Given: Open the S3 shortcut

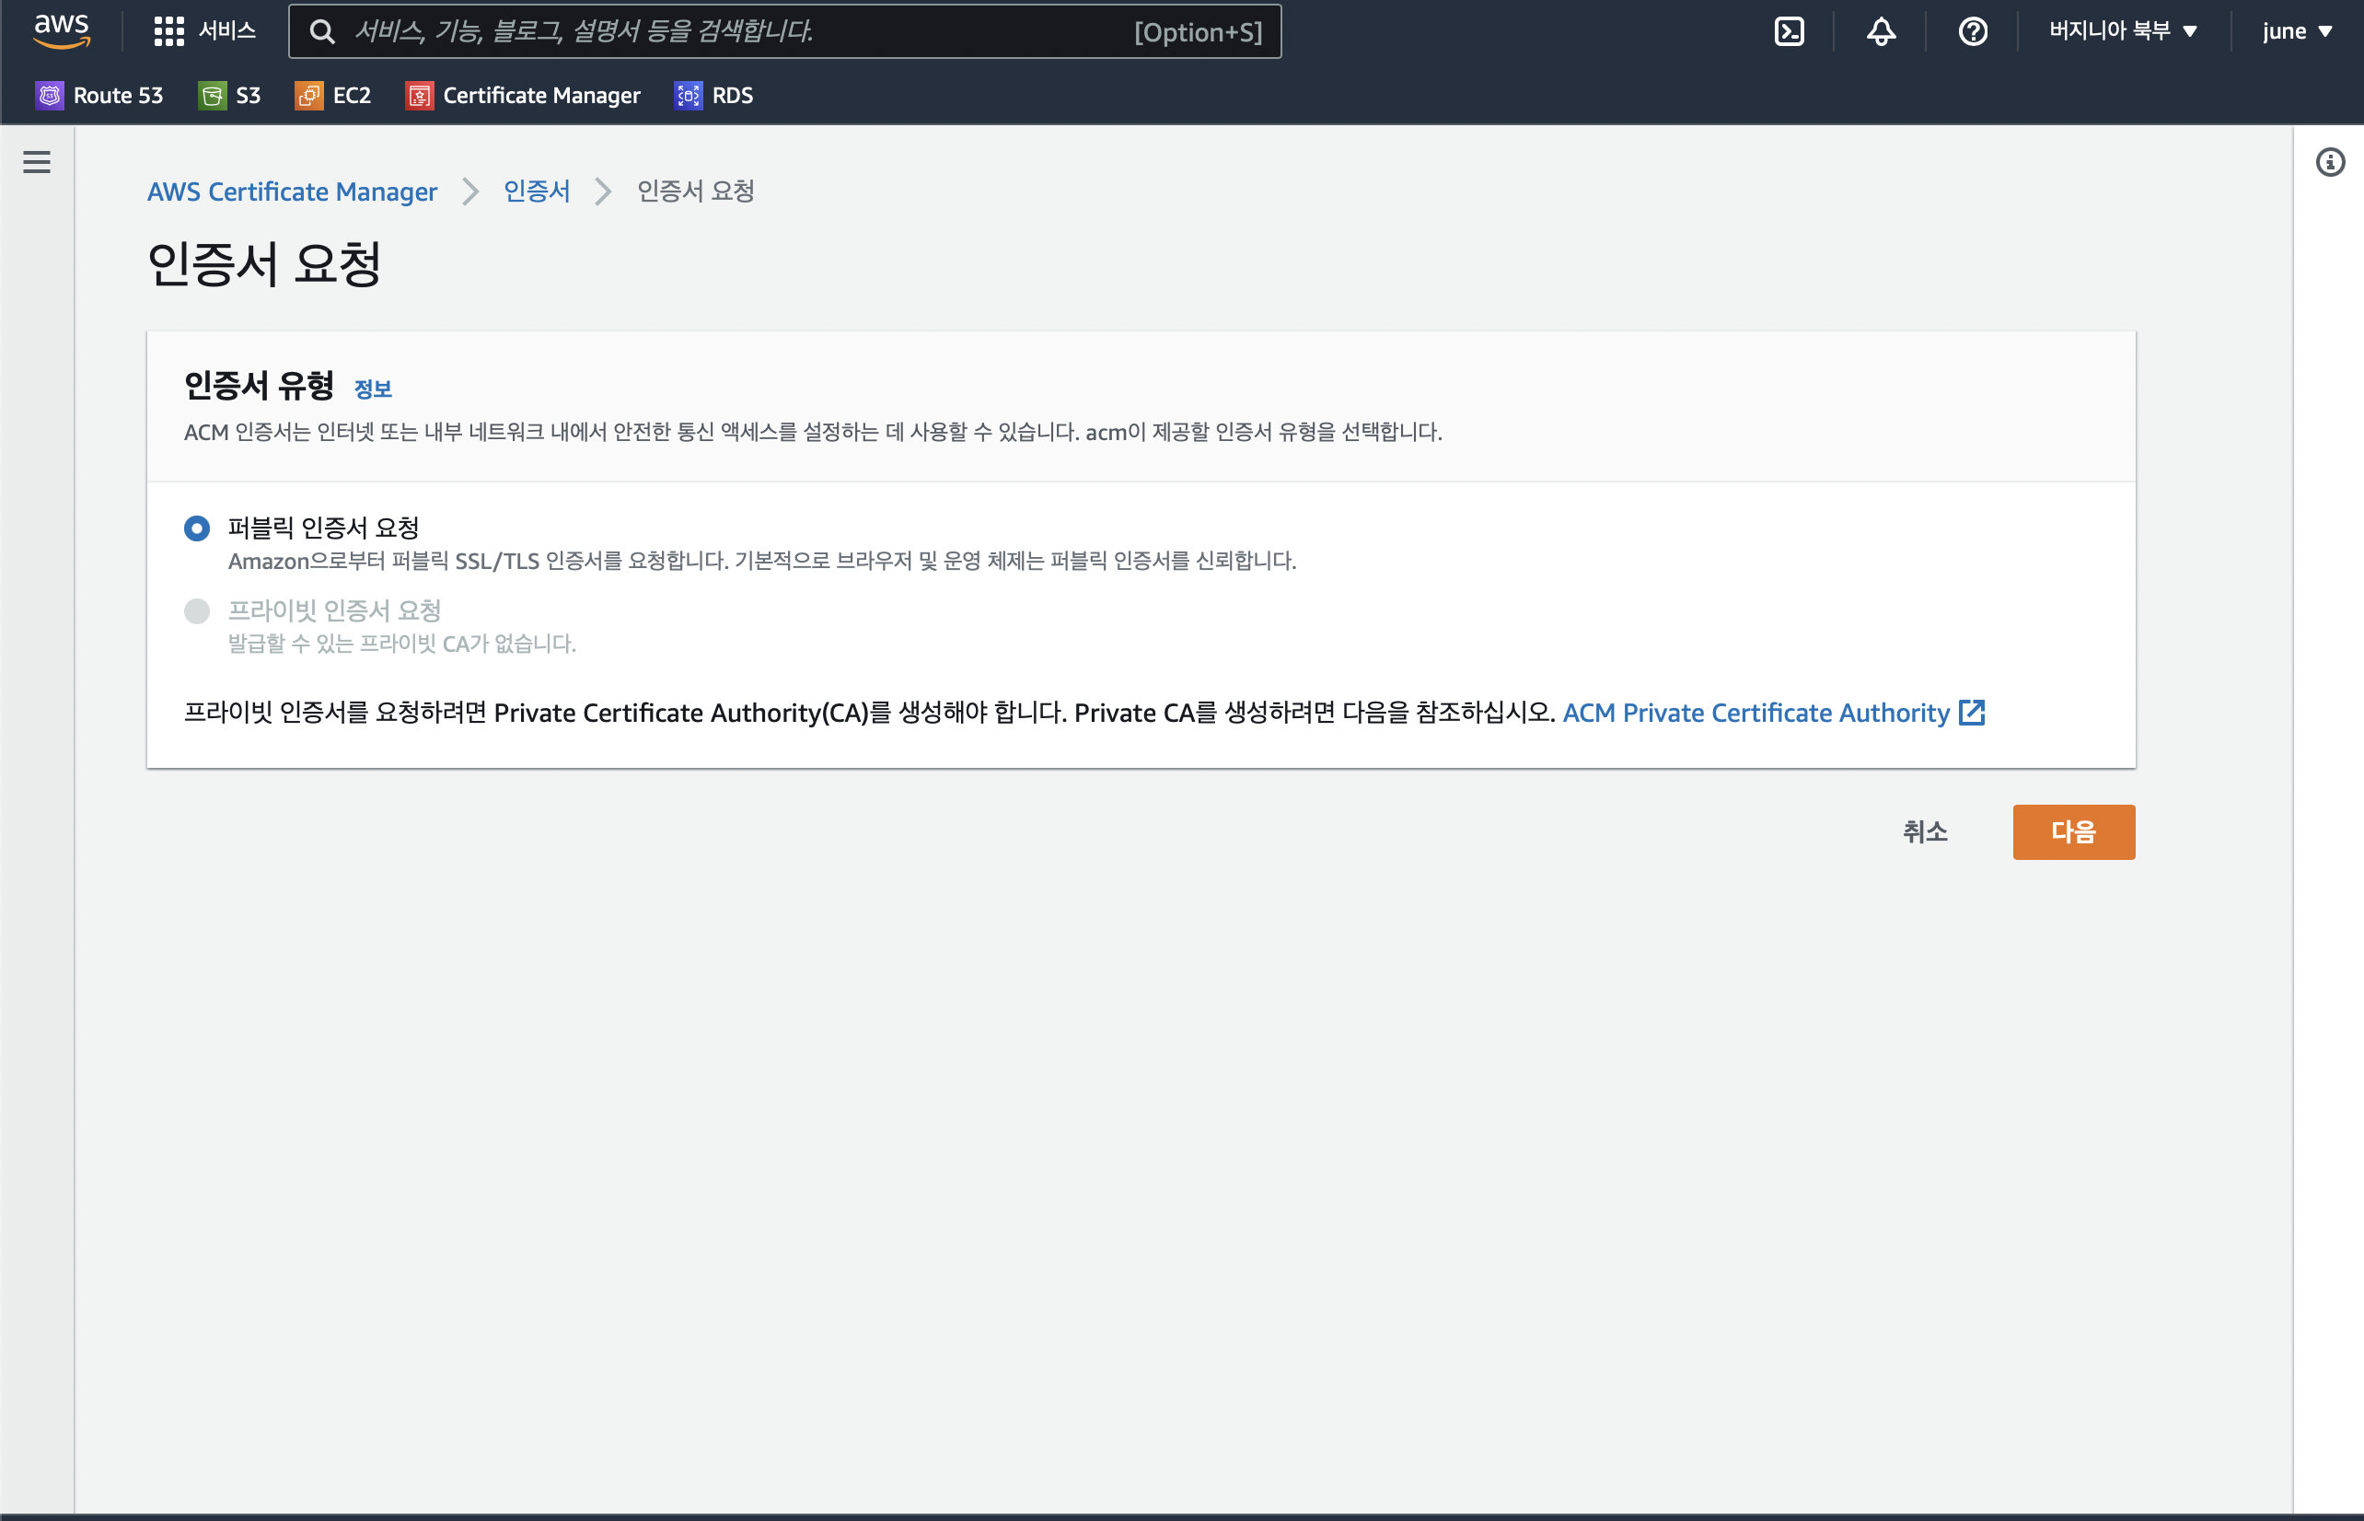Looking at the screenshot, I should [x=229, y=95].
